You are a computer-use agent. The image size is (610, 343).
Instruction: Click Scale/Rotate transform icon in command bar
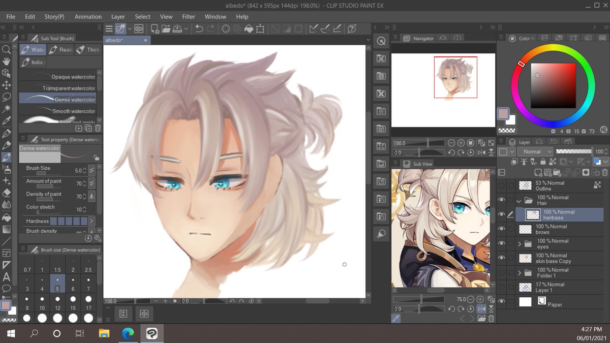click(261, 29)
